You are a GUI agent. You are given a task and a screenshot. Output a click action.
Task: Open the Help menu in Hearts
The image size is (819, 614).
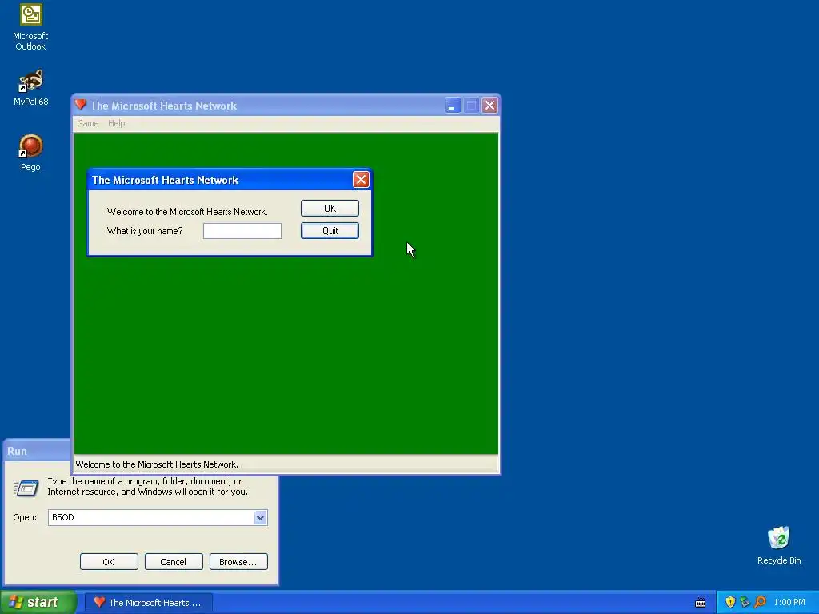[x=117, y=123]
